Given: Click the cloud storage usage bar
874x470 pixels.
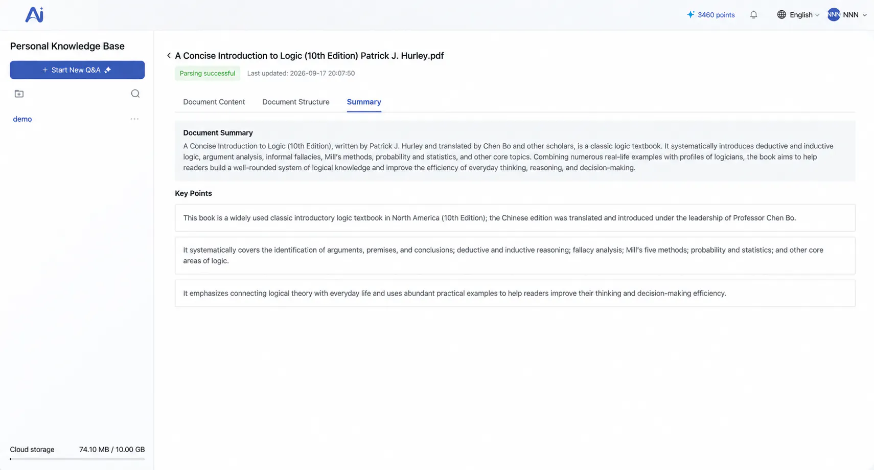Looking at the screenshot, I should (x=77, y=459).
